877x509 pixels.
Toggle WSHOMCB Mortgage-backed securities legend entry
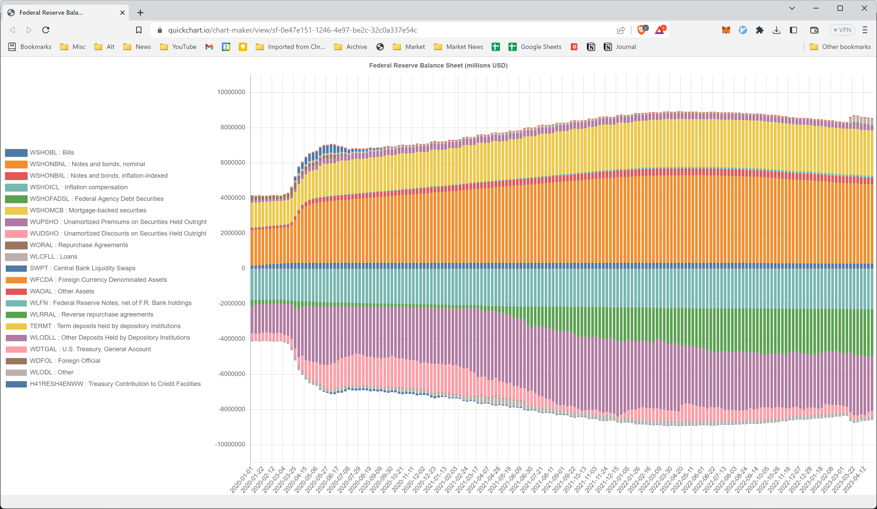click(88, 210)
